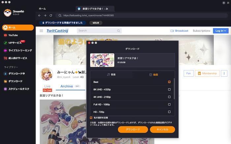231x144 pixels.
Task: Click the Membership bookmark icon
Action: 199,73
